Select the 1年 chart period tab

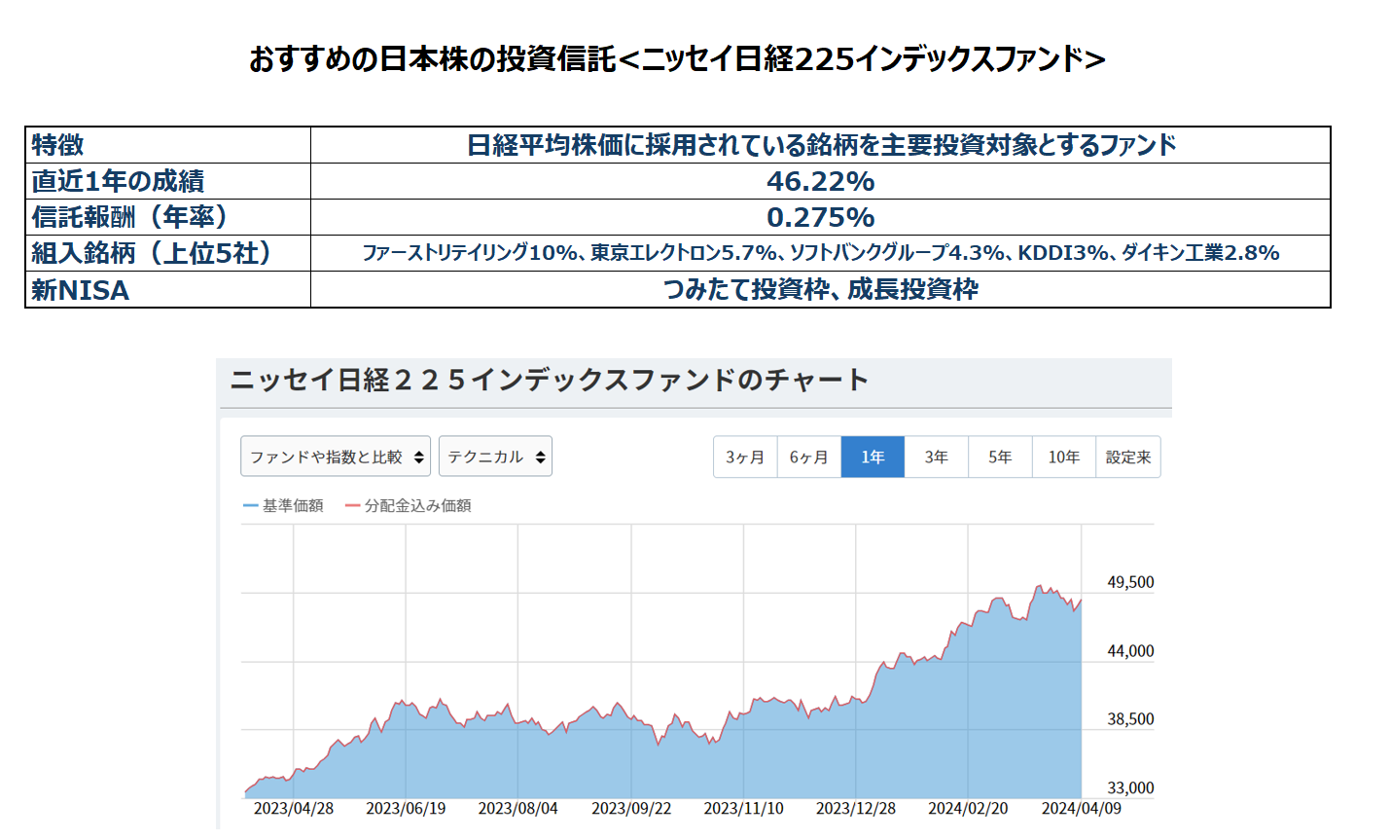pyautogui.click(x=873, y=457)
